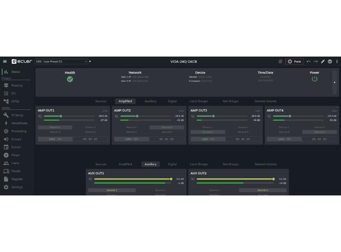Toggle 100V/70V mode on AMP OUT1
Viewport: 341px width, 252px height.
pyautogui.click(x=55, y=139)
